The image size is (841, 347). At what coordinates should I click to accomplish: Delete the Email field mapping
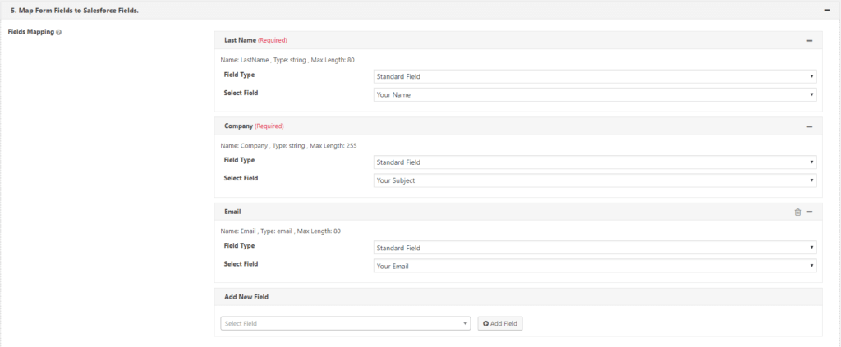[x=797, y=212]
